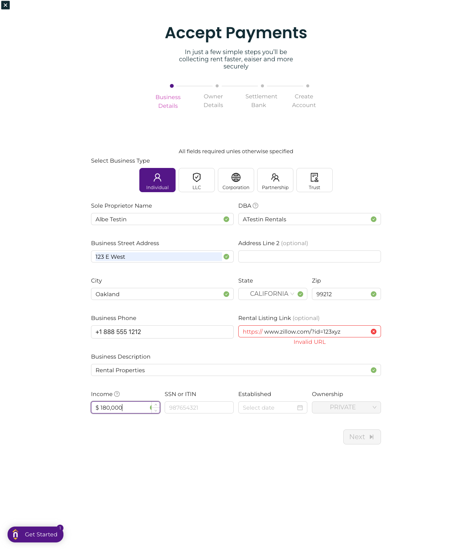Go to the Owner Details step
This screenshot has width=472, height=550.
[x=213, y=101]
